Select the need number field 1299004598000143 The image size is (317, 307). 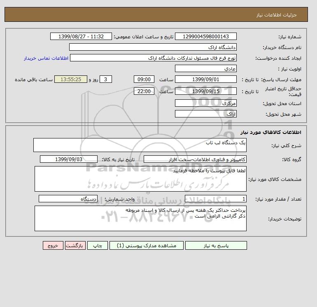206,36
